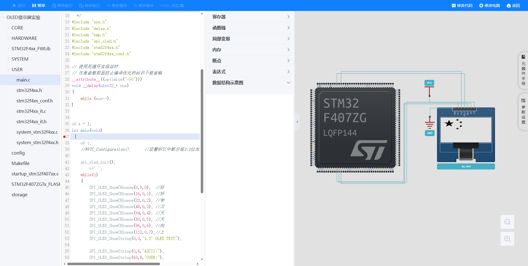Screen dimensions: 528x266
Task: Click the VCC power symbol
Action: click(429, 83)
